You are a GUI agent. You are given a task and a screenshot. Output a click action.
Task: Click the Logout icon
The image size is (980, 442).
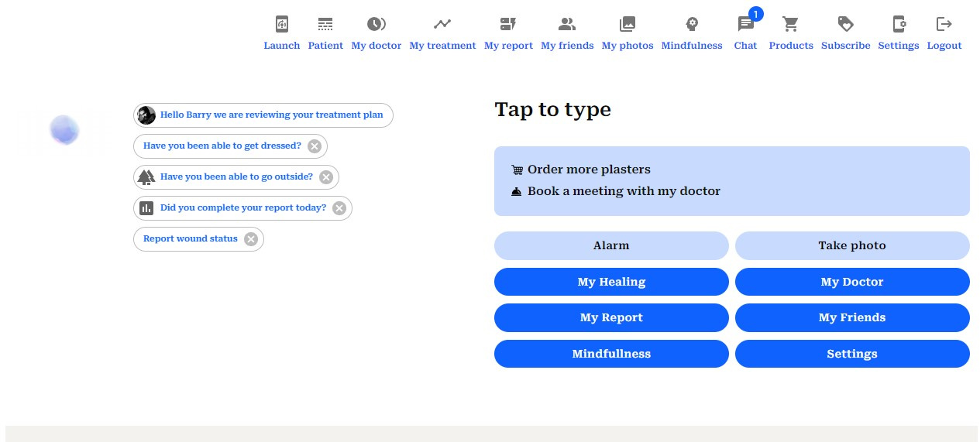[x=944, y=25]
